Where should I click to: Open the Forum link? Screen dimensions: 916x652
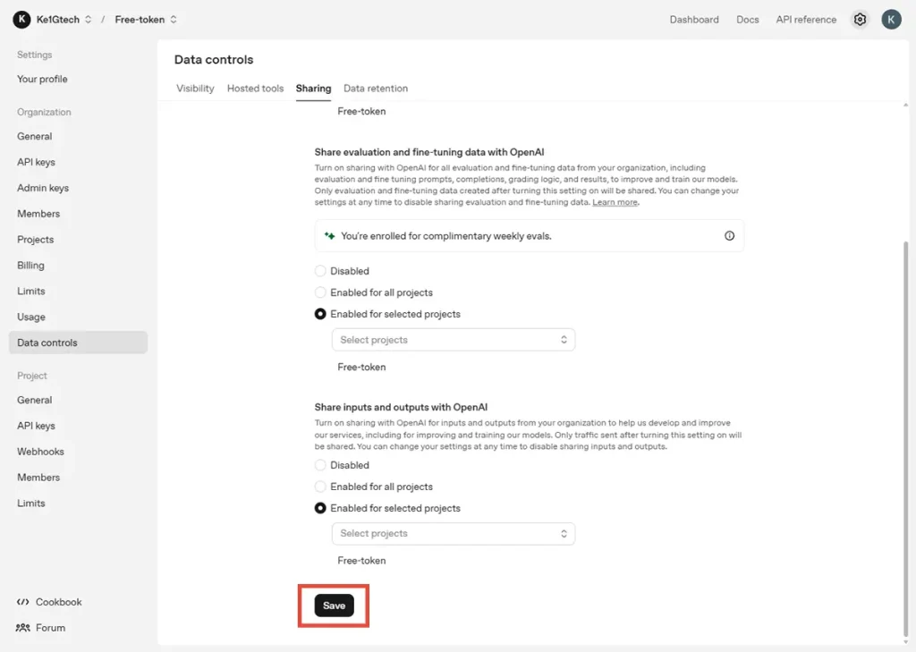[50, 628]
